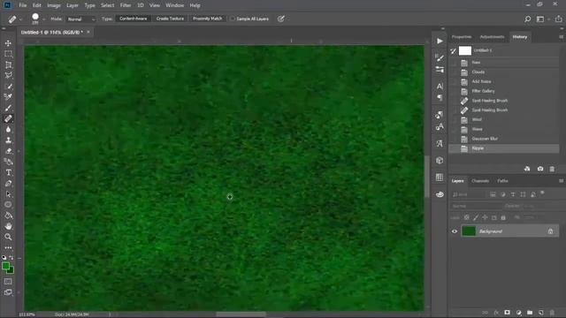Open the layer Opacity dropdown
The width and height of the screenshot is (566, 318).
click(529, 206)
